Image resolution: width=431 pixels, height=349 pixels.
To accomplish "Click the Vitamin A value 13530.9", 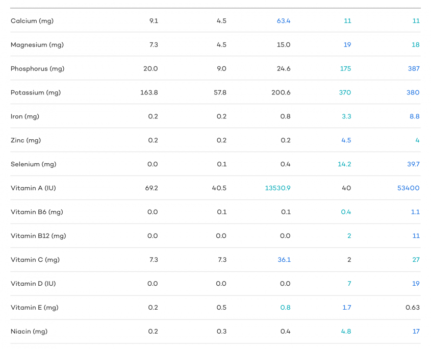I will [277, 188].
